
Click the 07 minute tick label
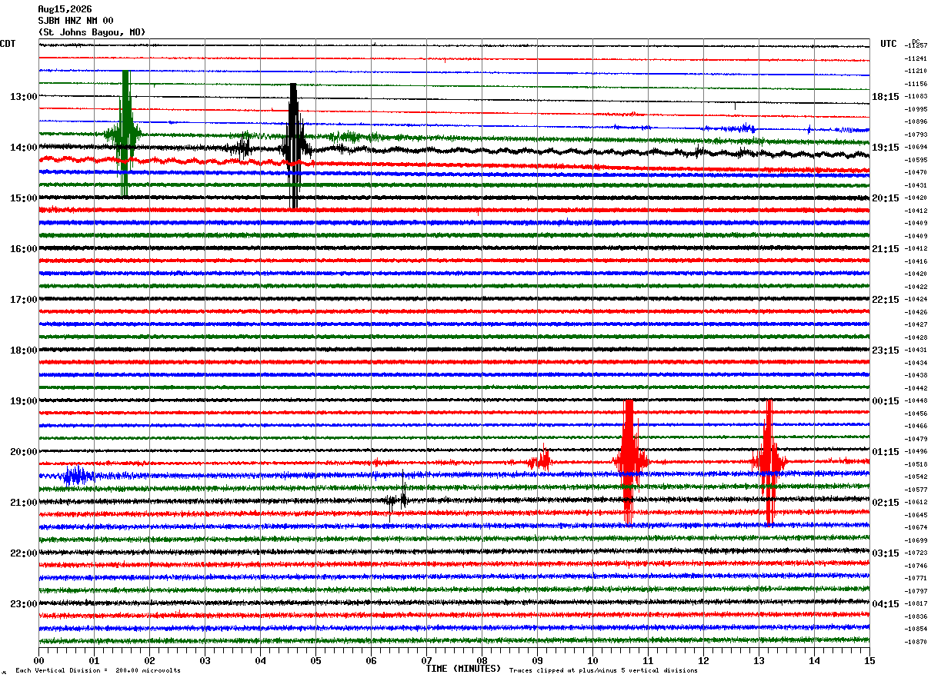(426, 660)
